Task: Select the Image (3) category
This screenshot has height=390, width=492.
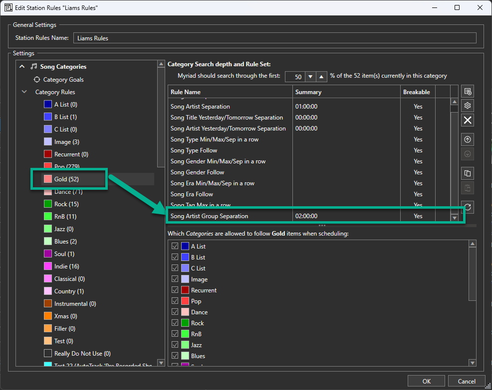Action: click(67, 142)
